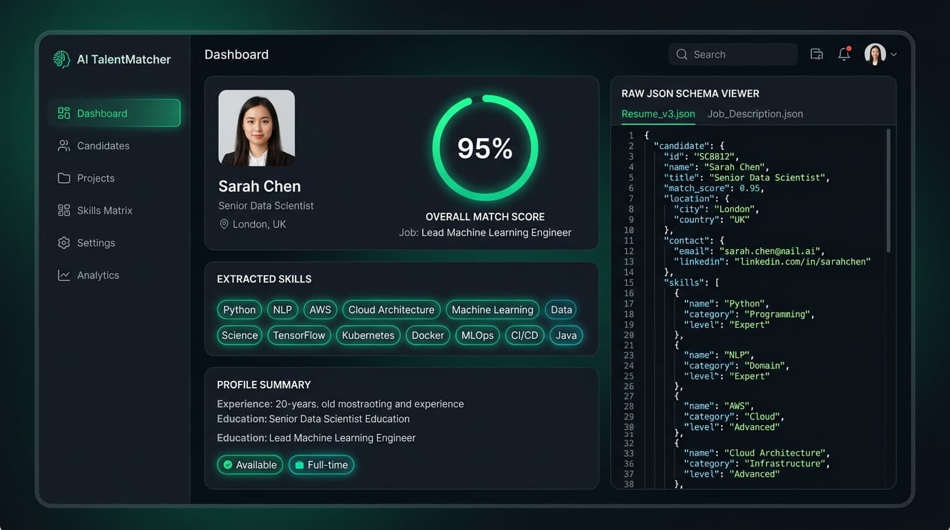Select the Python skill tag
Screen dimensions: 950x530
240,310
